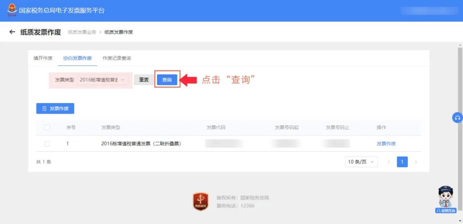Go to the next page arrow
463x224 pixels.
coord(416,162)
